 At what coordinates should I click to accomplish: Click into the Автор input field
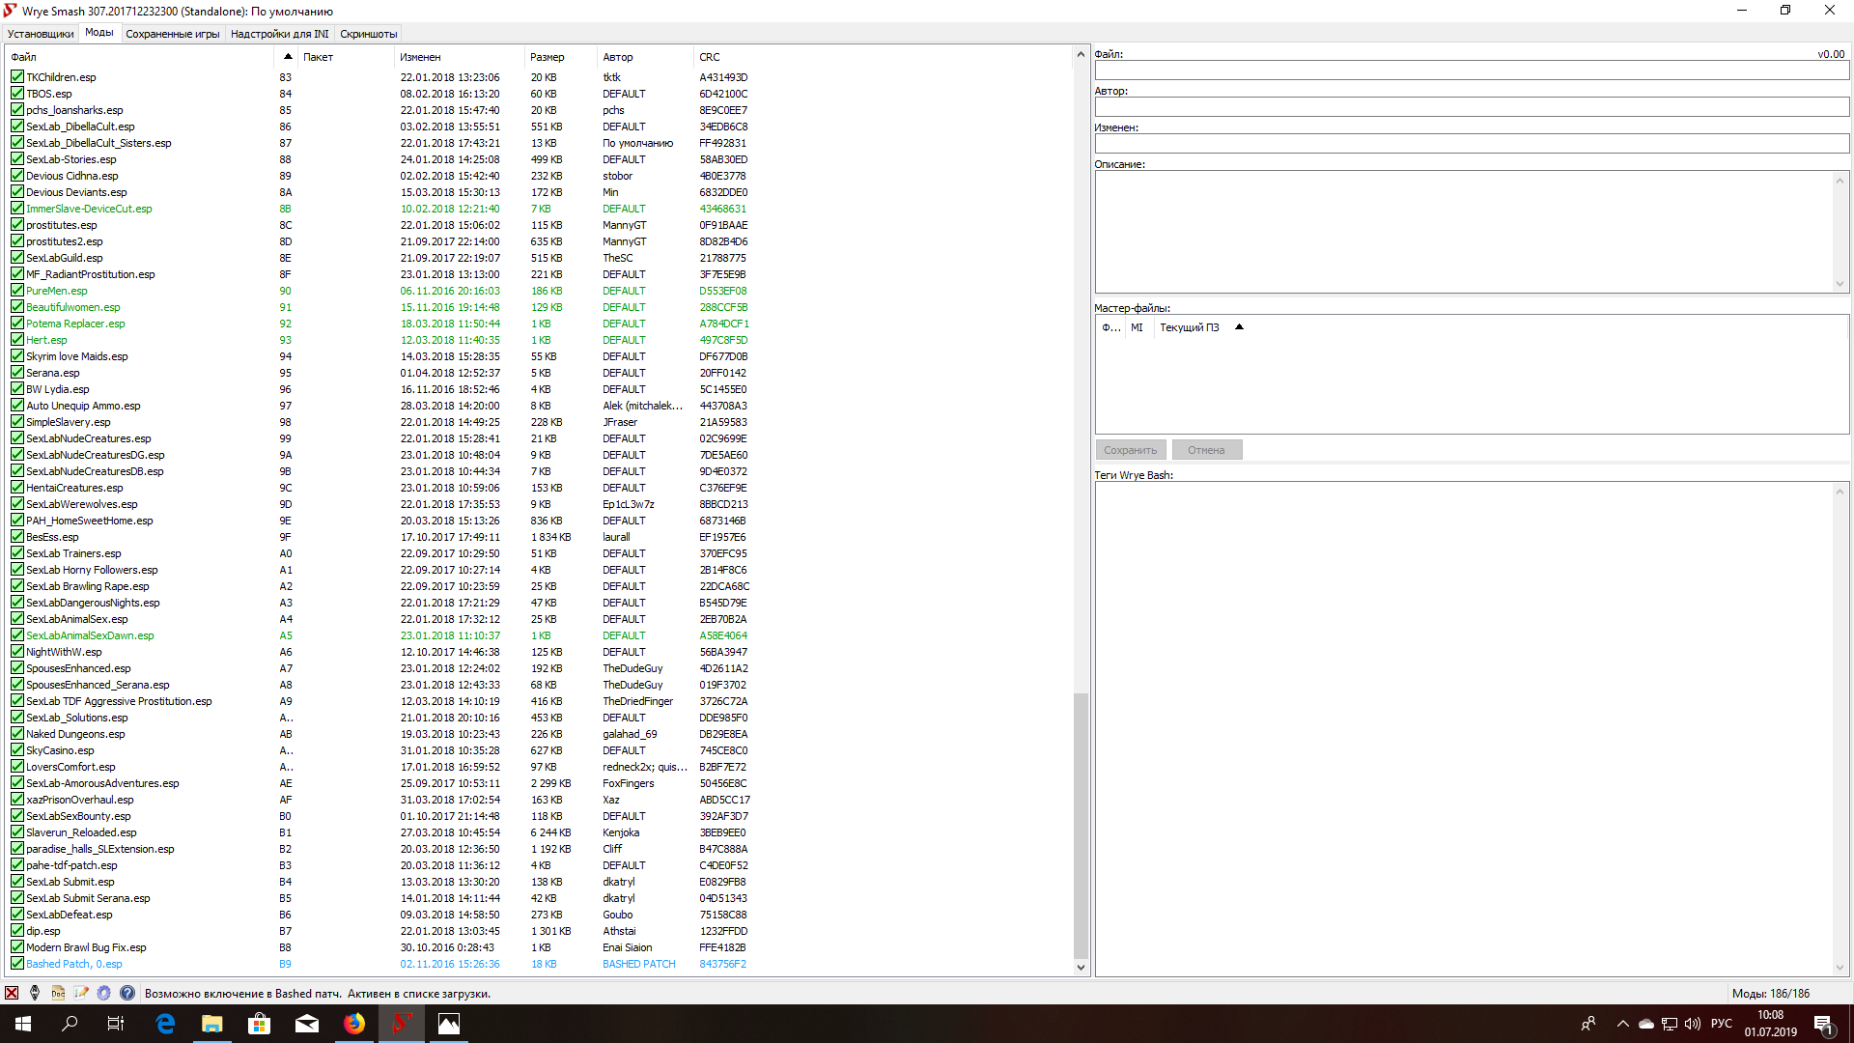1471,107
